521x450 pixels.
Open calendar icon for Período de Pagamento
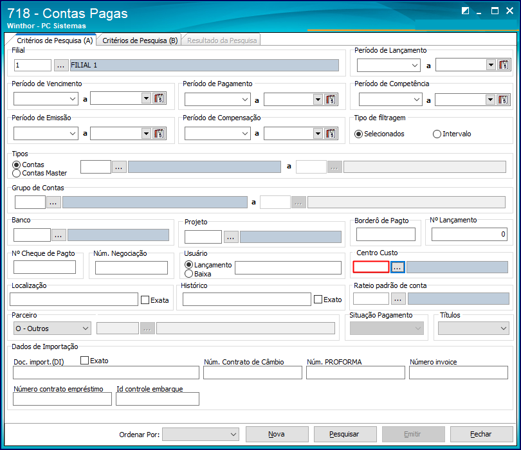[331, 99]
